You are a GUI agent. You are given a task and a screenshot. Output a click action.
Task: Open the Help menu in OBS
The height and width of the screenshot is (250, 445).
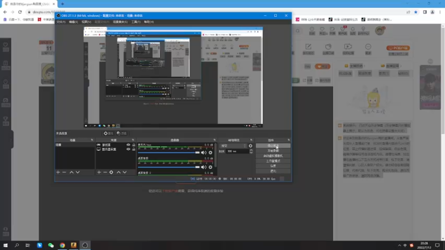pos(149,22)
